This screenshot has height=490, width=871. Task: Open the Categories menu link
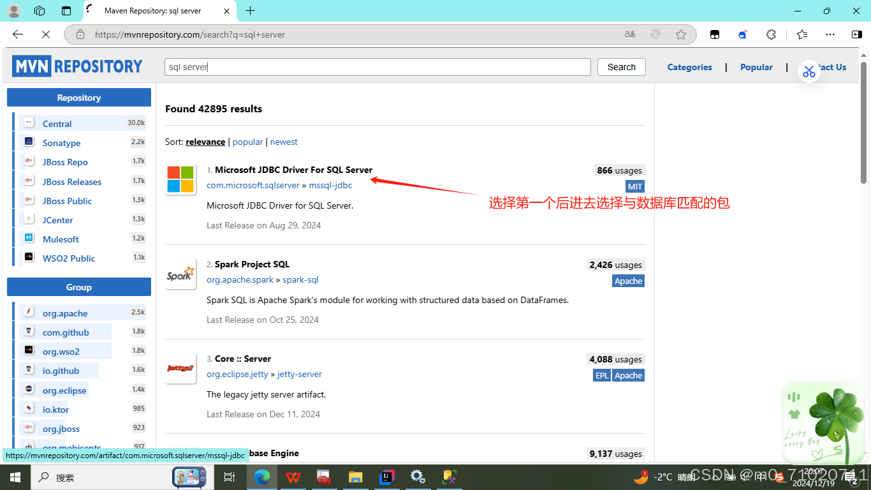point(689,67)
